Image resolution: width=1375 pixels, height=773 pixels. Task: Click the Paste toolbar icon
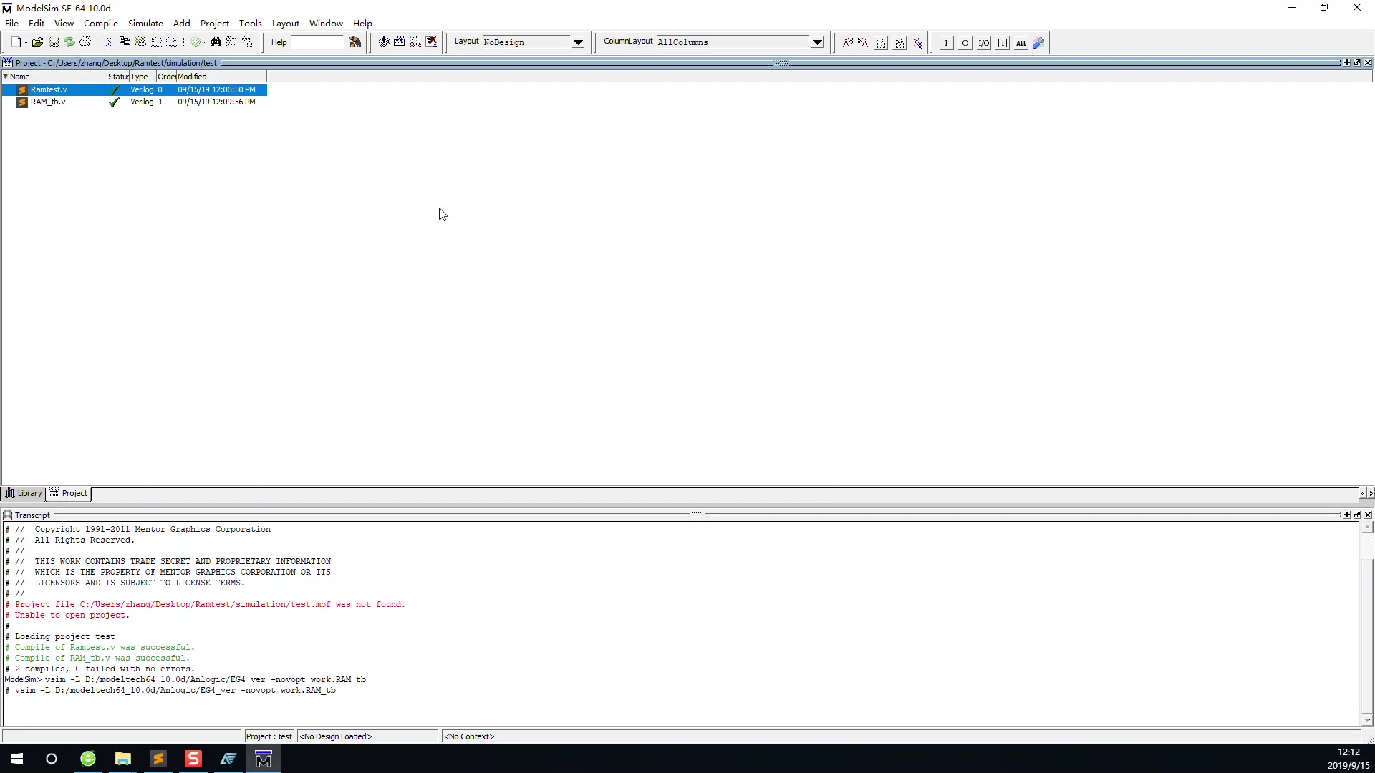click(140, 42)
